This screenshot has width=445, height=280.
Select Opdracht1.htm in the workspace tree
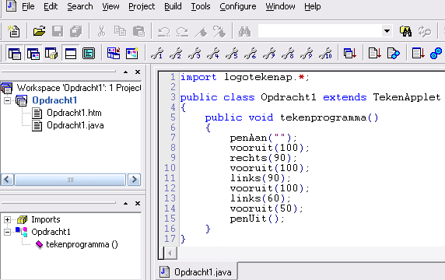pyautogui.click(x=74, y=113)
